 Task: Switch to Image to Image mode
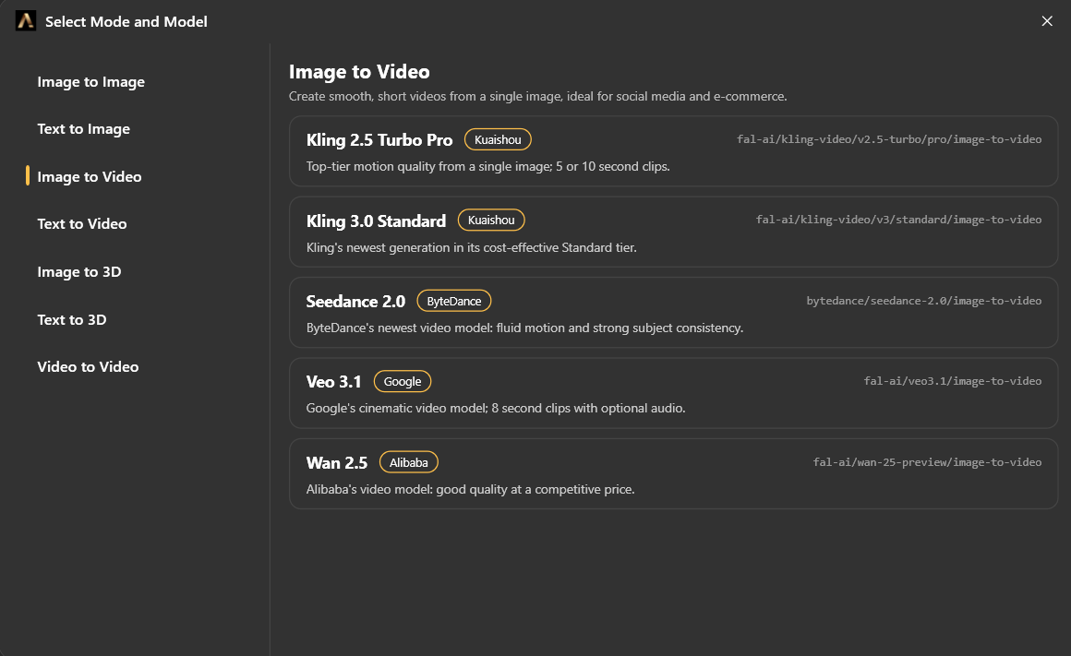[x=90, y=82]
